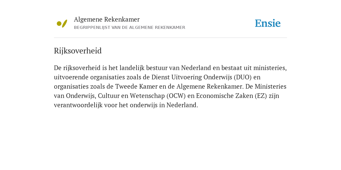Click the olive dot in the logo
Screen dimensions: 341x170
[x=59, y=24]
